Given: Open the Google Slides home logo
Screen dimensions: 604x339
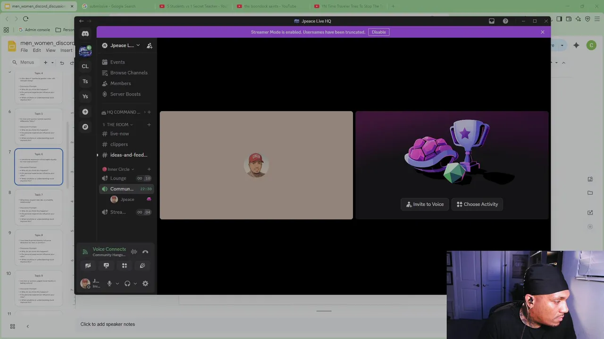Looking at the screenshot, I should pyautogui.click(x=12, y=46).
